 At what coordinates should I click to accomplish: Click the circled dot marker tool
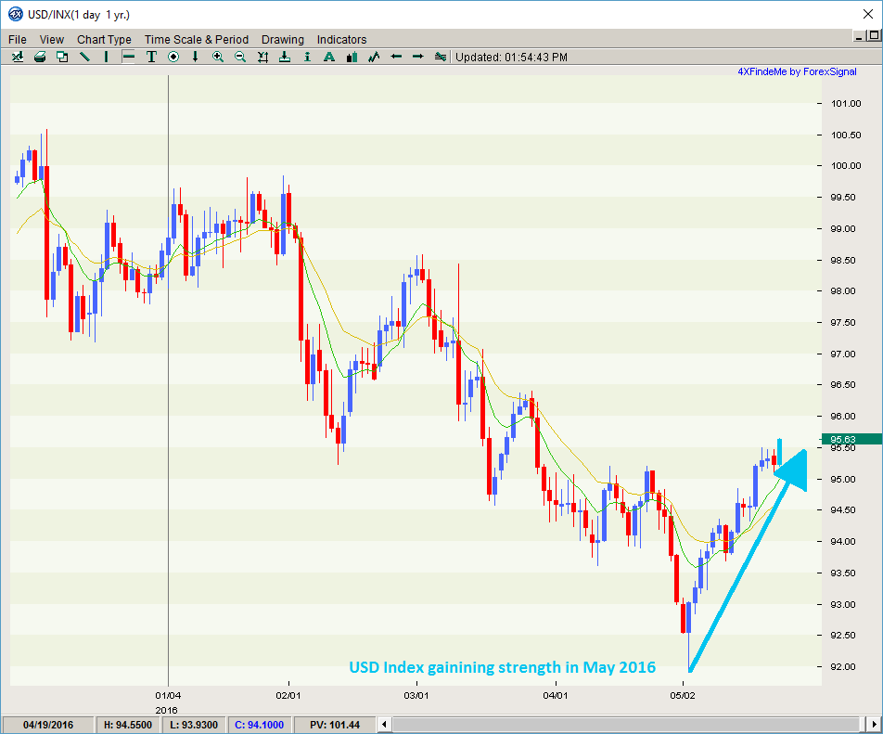click(x=173, y=57)
